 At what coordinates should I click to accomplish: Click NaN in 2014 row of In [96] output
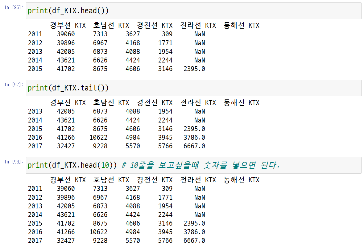pos(200,60)
